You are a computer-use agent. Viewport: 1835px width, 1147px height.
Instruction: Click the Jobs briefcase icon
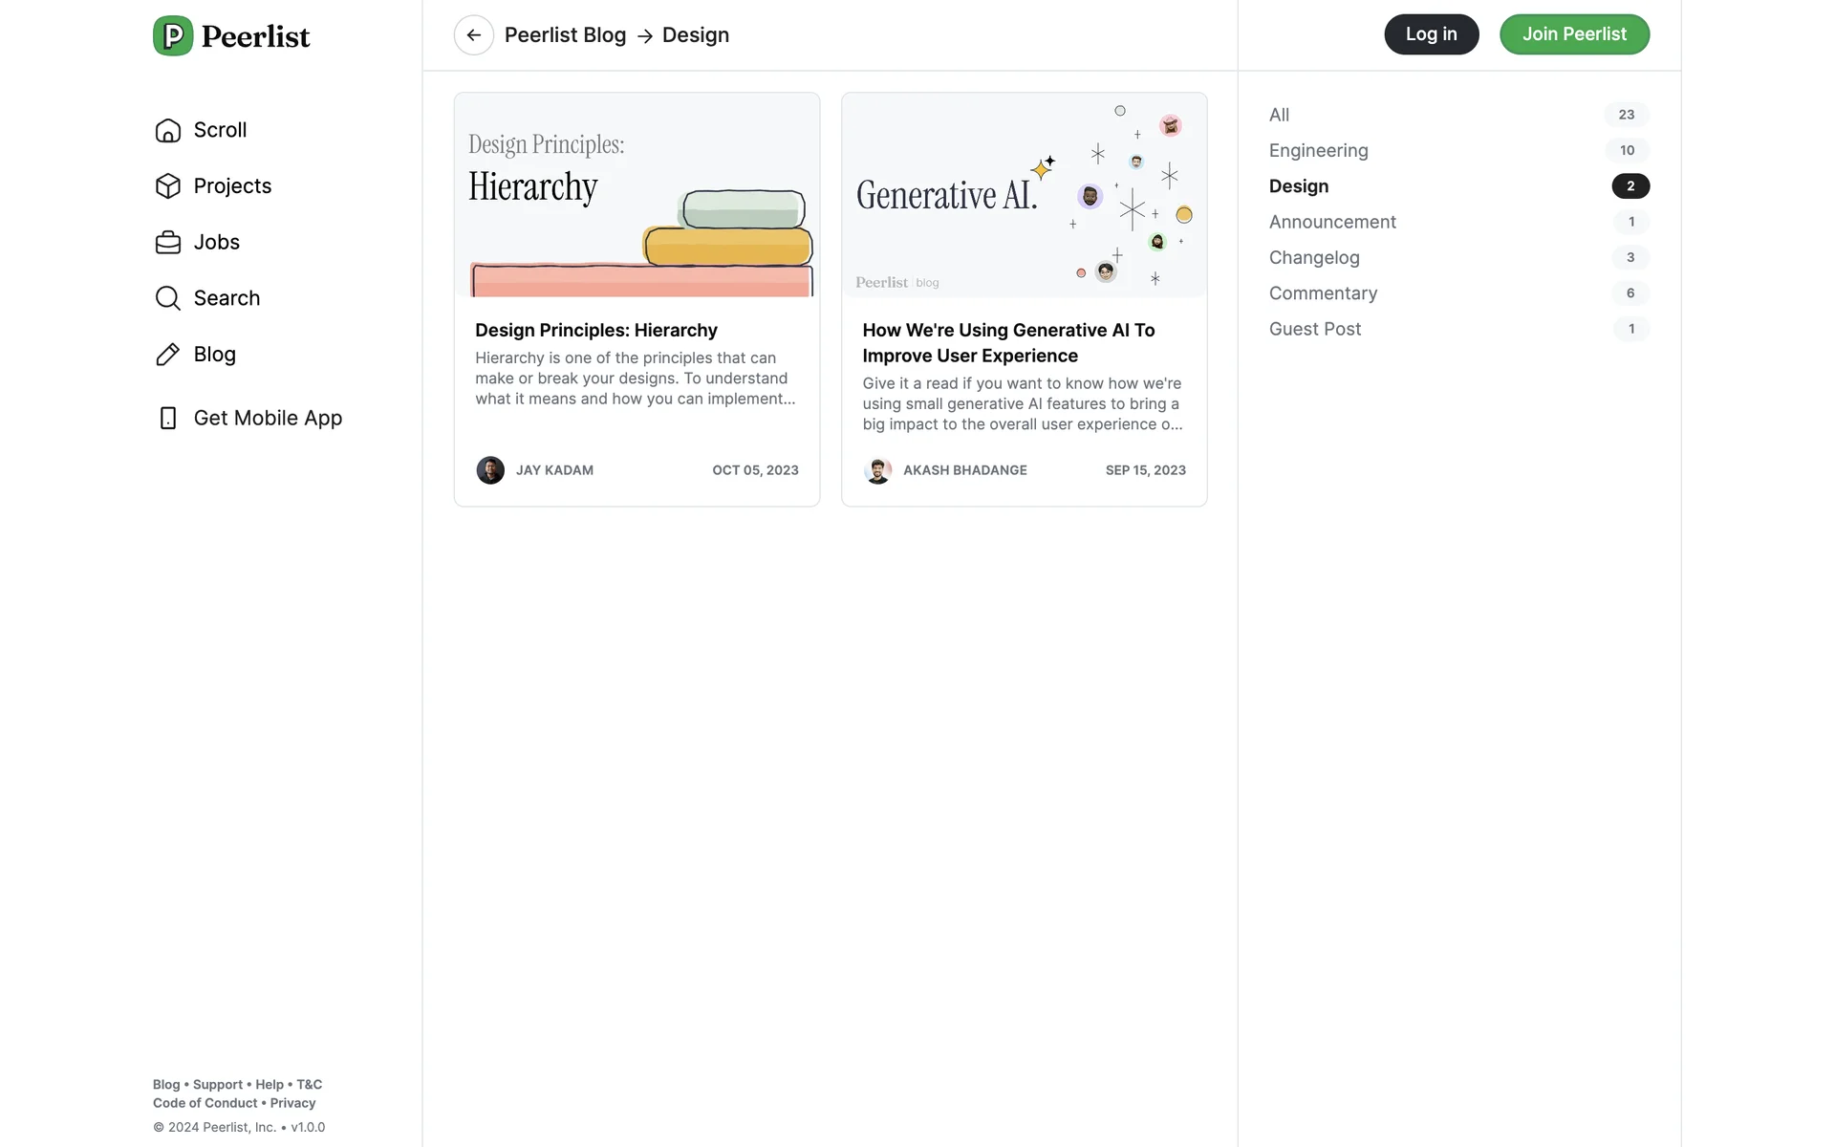(x=168, y=242)
